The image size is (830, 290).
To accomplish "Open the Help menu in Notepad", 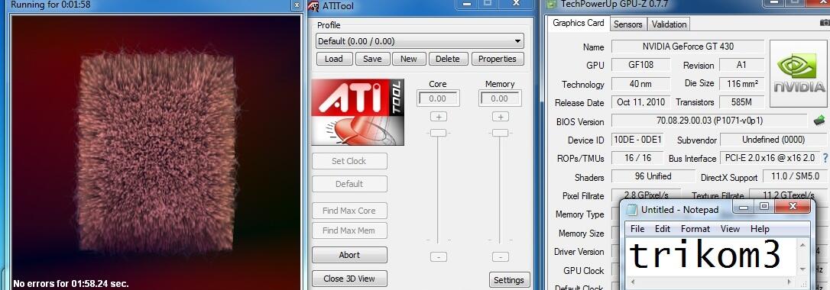I will 760,229.
